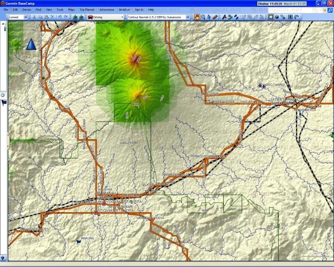Viewport: 334px width, 267px height.
Task: Toggle 2D map view mode
Action: tap(271, 17)
